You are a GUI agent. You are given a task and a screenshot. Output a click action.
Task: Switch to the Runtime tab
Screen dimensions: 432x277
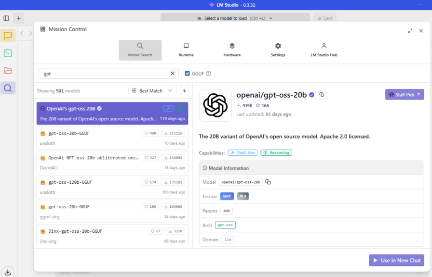(x=186, y=50)
